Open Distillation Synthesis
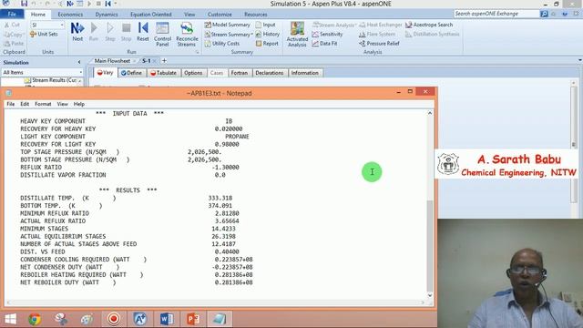 (x=433, y=34)
